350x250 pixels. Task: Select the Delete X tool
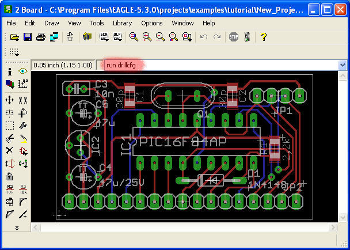point(10,150)
